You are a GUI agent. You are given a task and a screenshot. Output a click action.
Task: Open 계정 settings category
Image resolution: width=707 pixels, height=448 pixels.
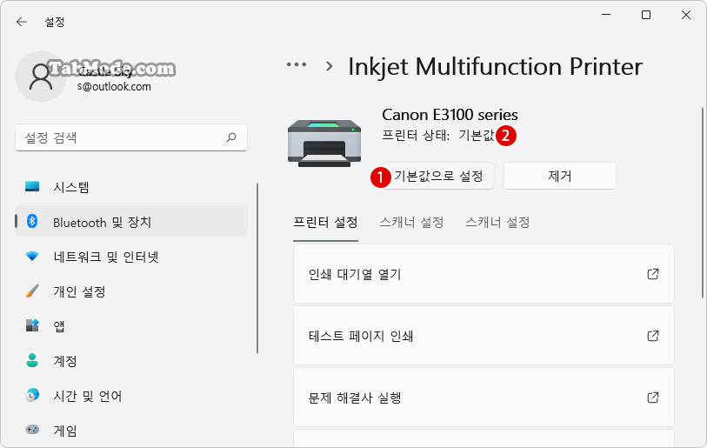(x=131, y=360)
